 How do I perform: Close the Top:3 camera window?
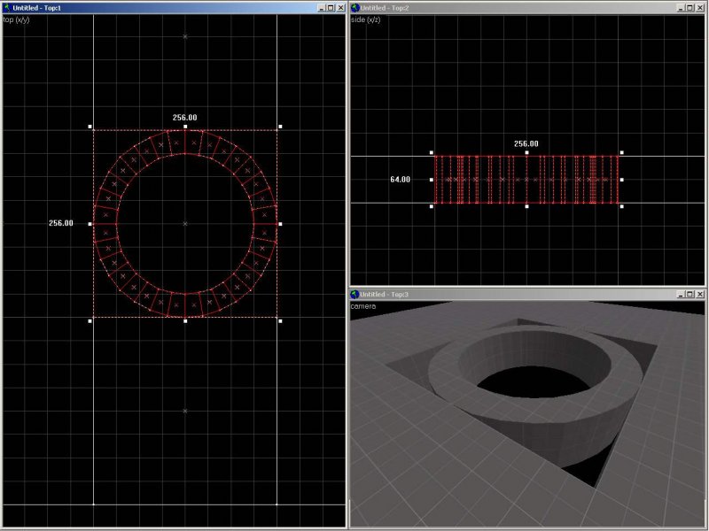[700, 294]
